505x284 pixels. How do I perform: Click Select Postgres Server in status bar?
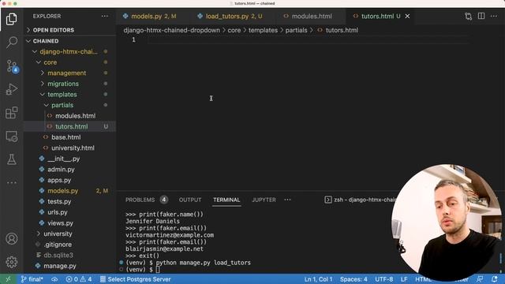[135, 279]
